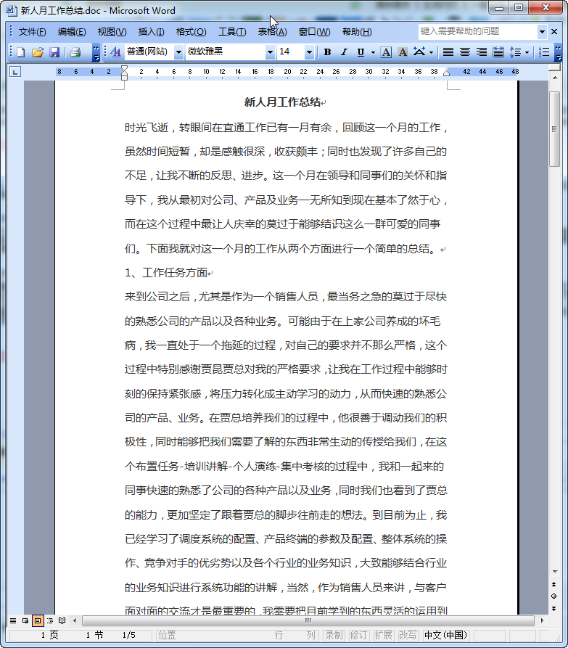Align text to the left
The width and height of the screenshot is (568, 648).
(448, 52)
